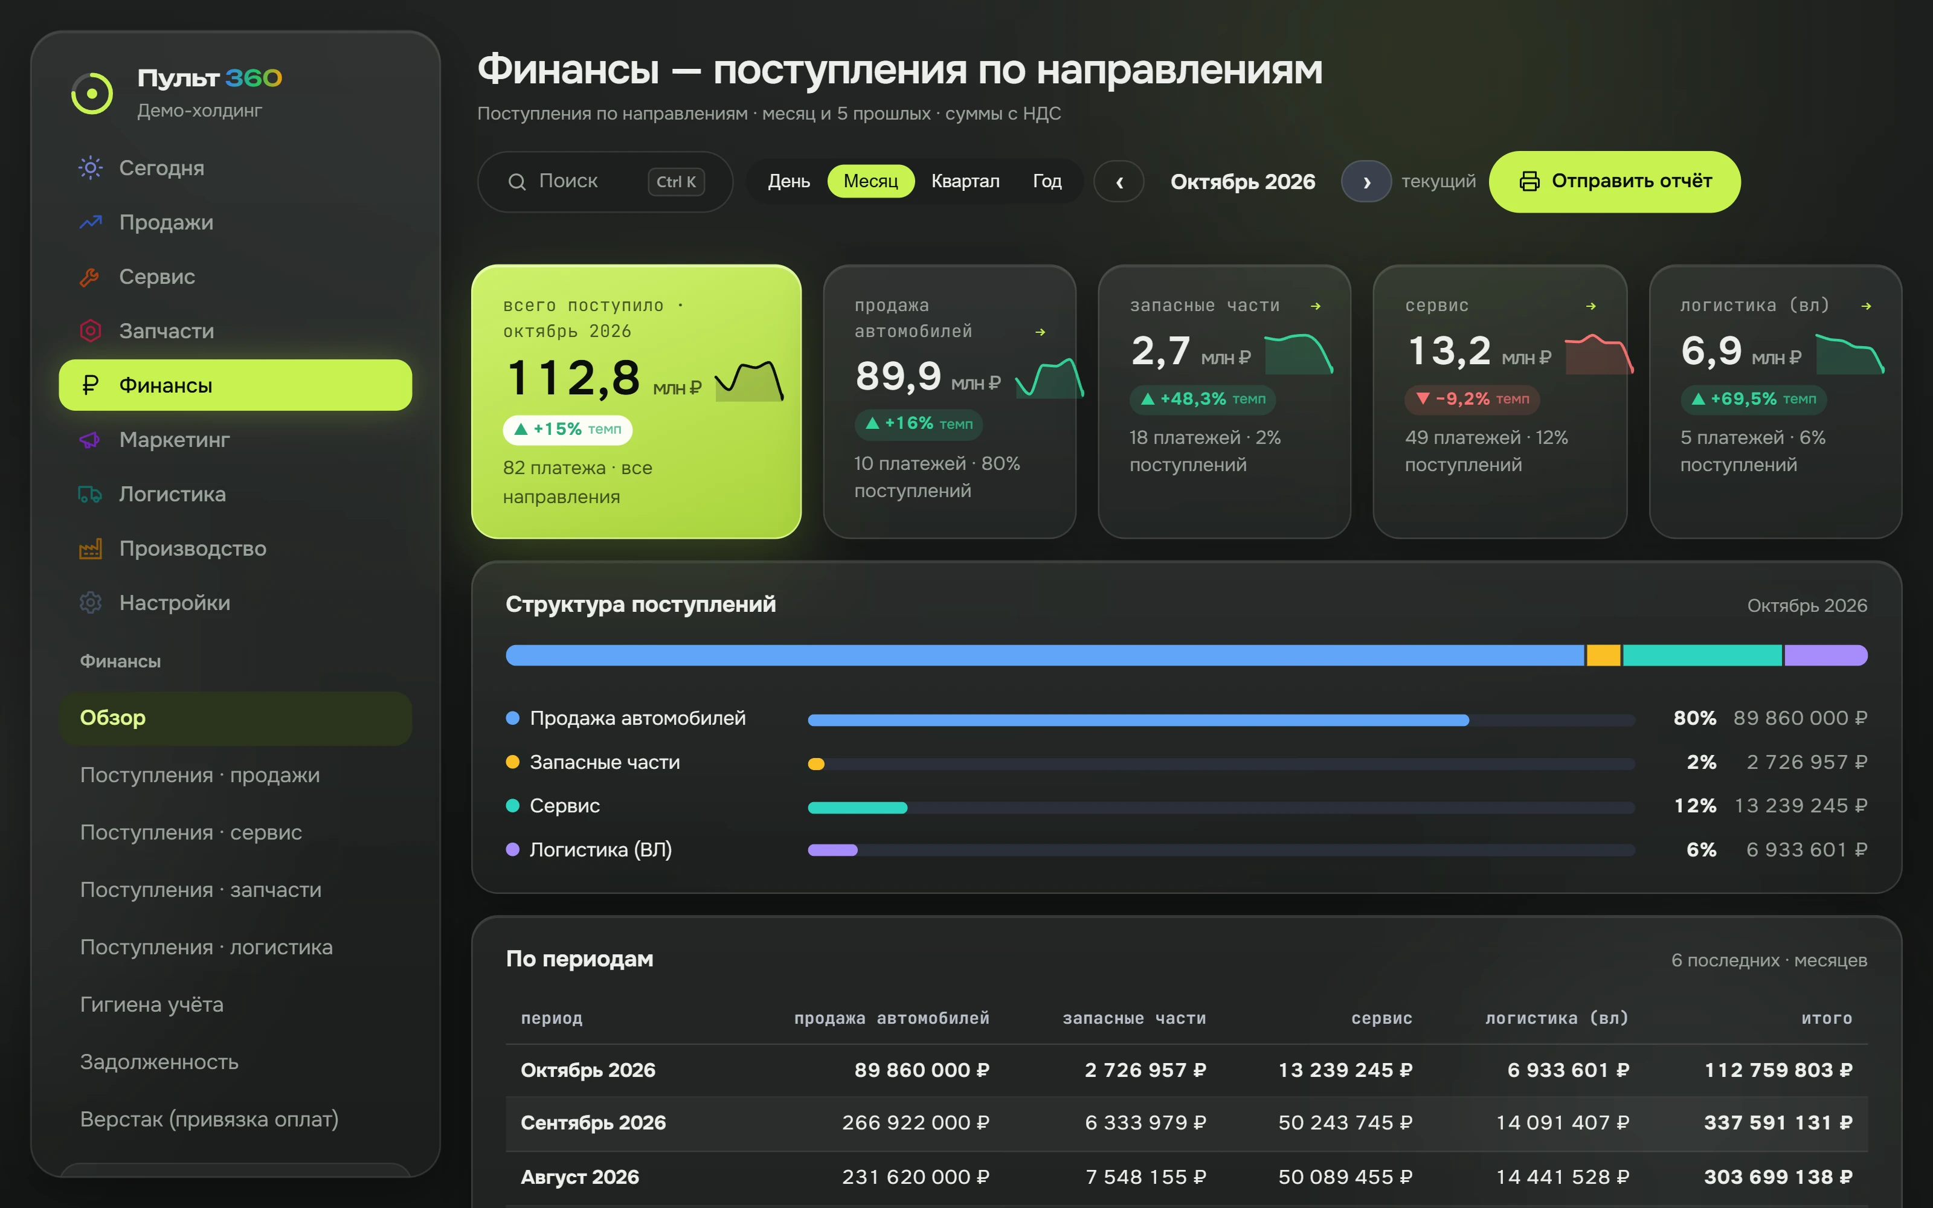Click the ruble icon beside Финансы

click(x=90, y=385)
